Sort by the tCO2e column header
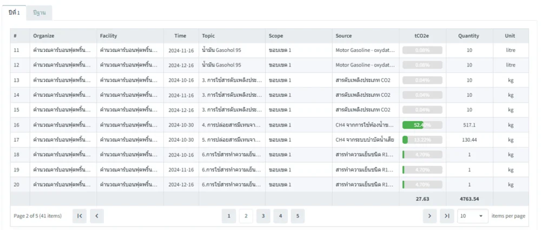541x230 pixels. click(x=423, y=36)
